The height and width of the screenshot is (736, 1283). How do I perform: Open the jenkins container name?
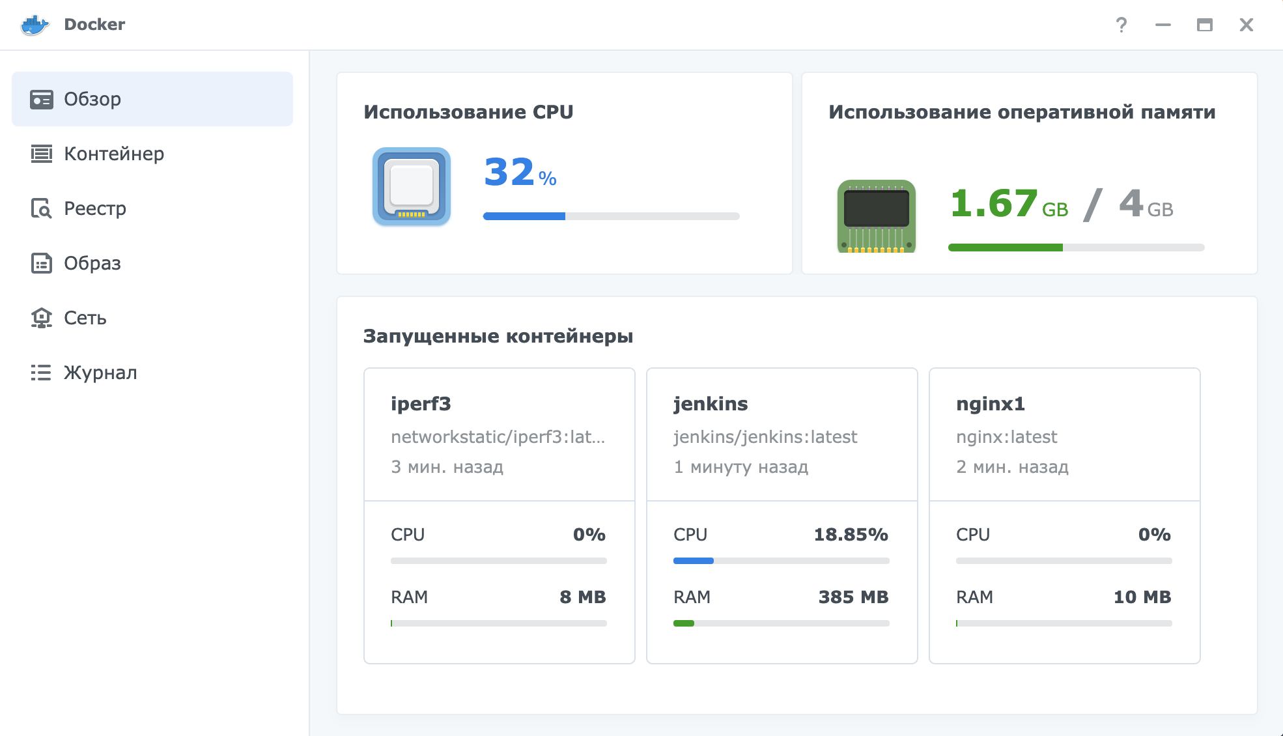pyautogui.click(x=710, y=404)
